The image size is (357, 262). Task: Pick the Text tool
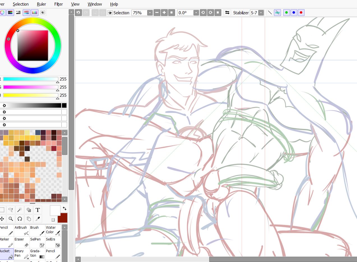click(38, 210)
